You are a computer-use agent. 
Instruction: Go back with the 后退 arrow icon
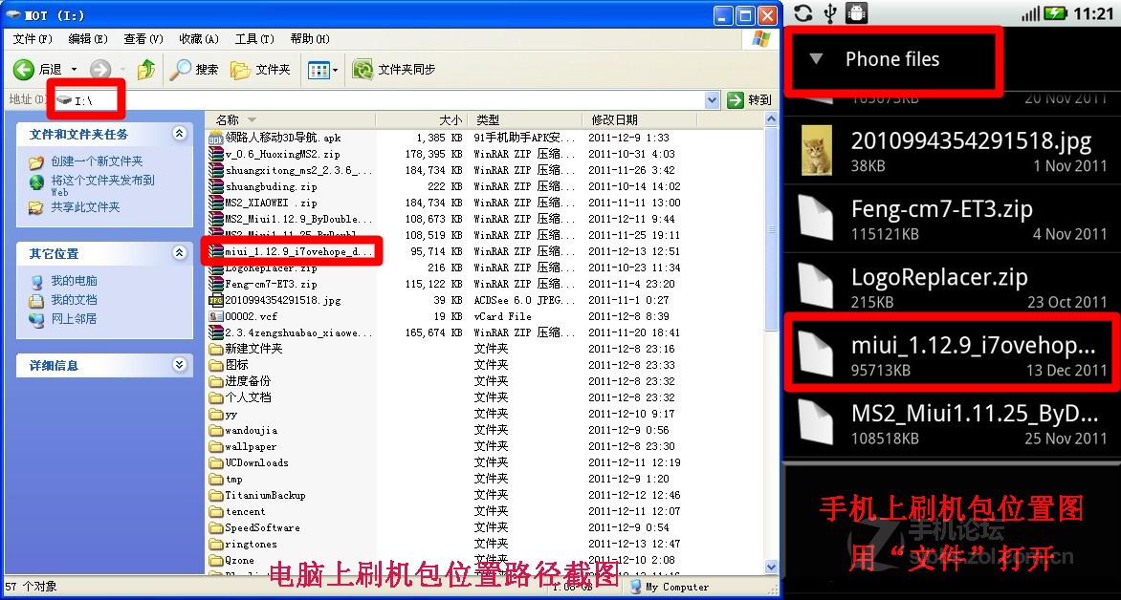point(24,70)
